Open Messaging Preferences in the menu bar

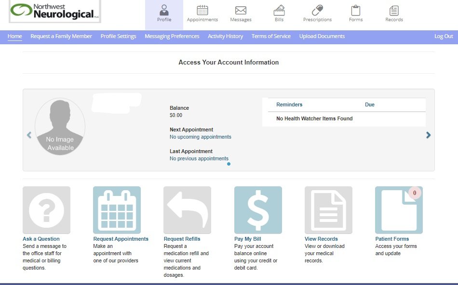[172, 36]
